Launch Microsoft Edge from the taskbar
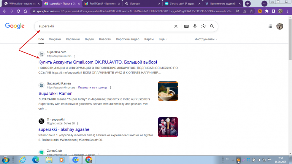The height and width of the screenshot is (164, 292). coord(36,160)
